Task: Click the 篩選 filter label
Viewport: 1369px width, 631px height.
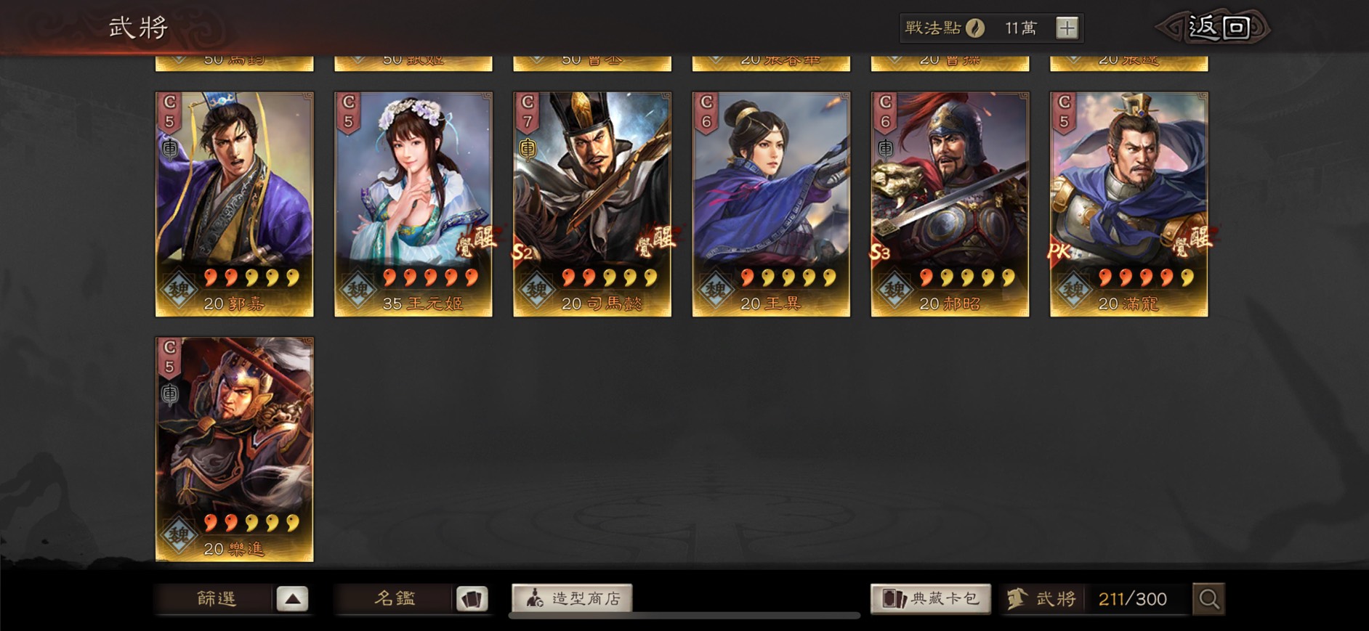Action: [217, 598]
